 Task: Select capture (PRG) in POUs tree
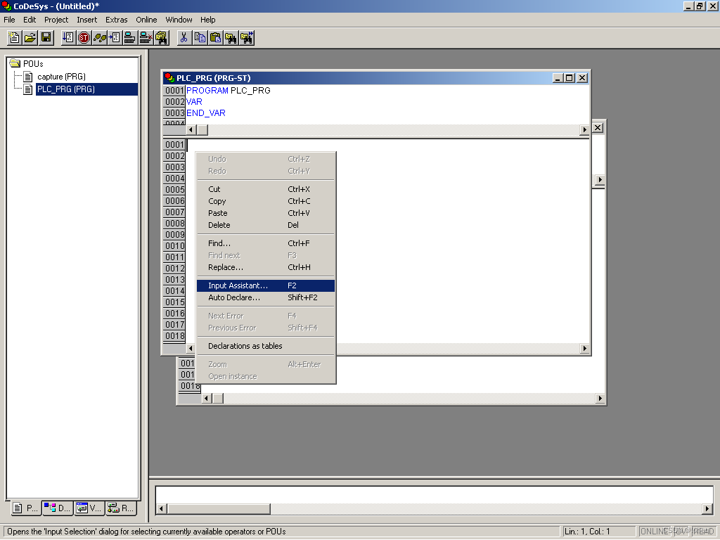tap(61, 77)
